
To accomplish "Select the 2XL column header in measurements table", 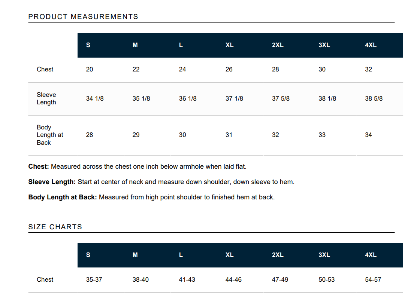I will click(278, 45).
